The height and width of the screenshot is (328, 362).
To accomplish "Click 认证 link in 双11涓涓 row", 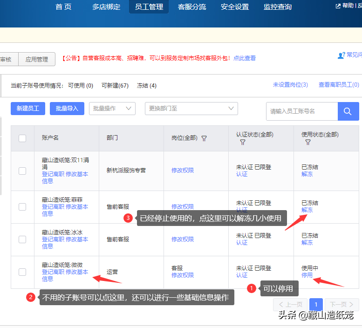I will click(242, 174).
